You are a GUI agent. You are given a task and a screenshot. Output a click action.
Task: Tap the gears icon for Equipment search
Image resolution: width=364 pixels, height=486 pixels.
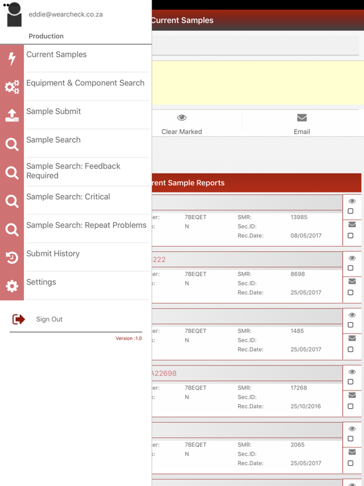pos(12,87)
